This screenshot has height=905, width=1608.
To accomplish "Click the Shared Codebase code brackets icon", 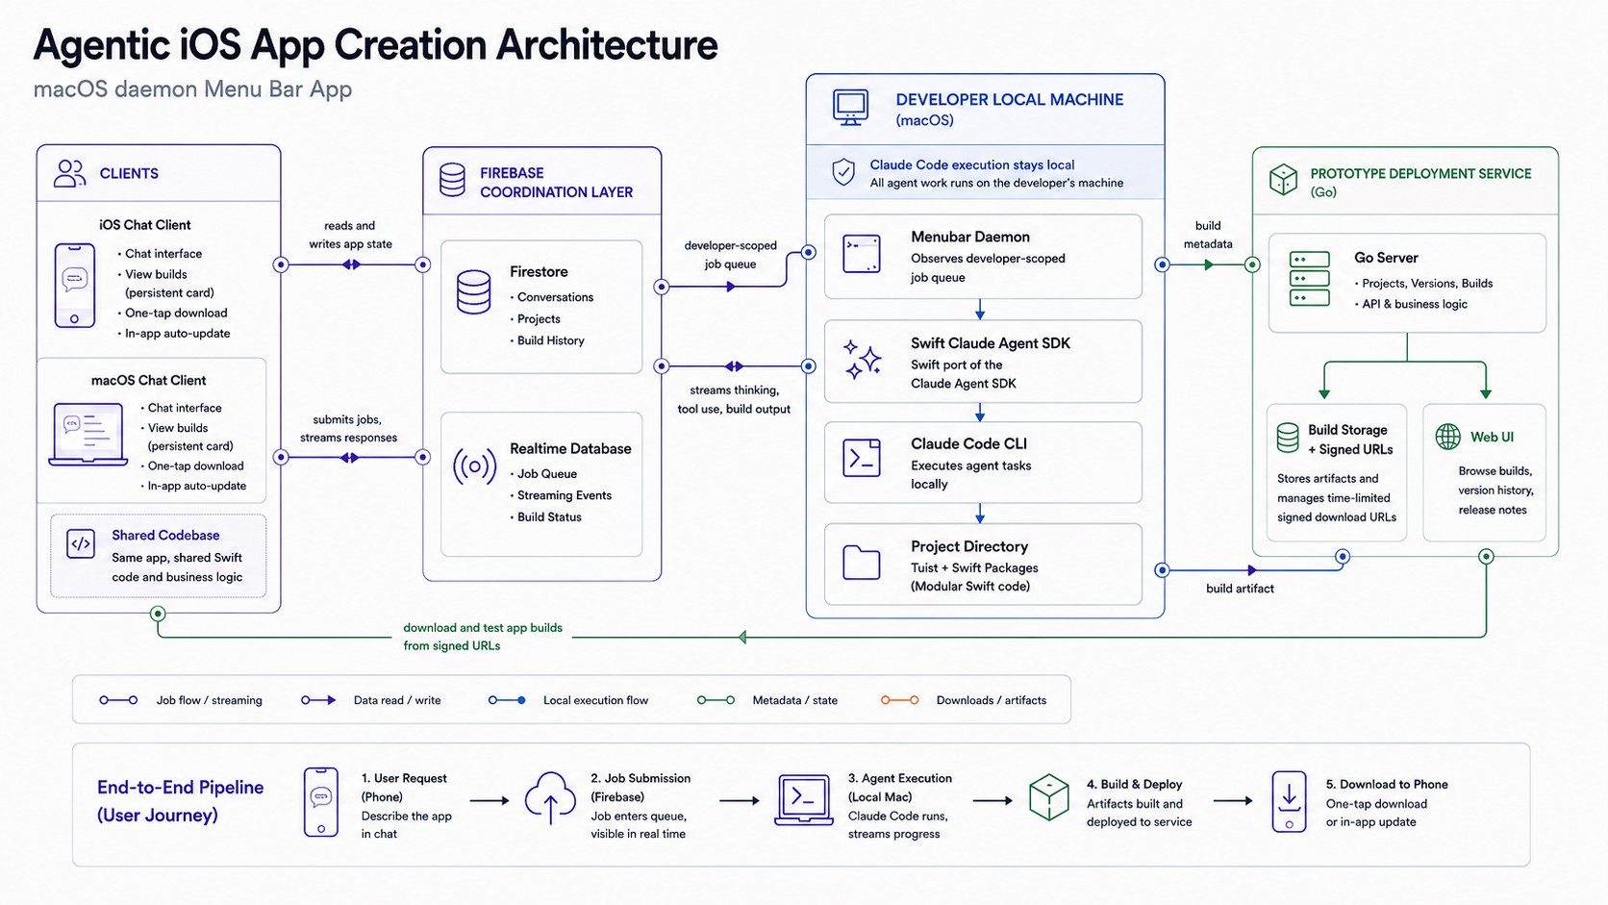I will click(x=81, y=543).
